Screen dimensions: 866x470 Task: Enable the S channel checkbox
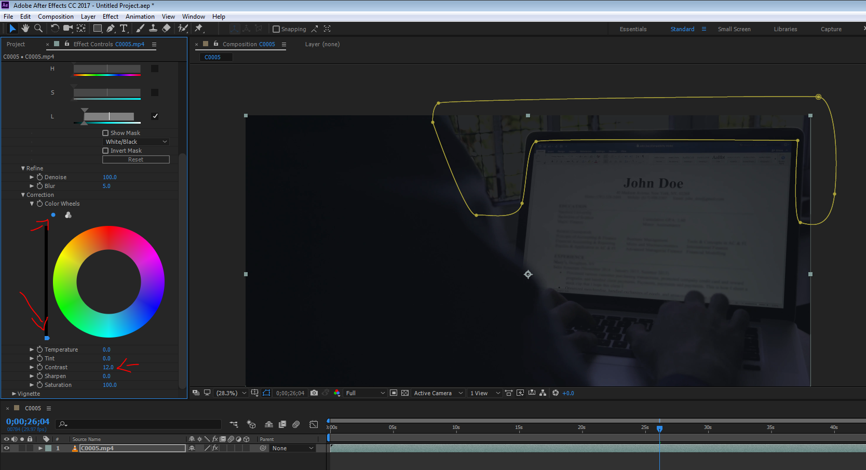point(155,92)
